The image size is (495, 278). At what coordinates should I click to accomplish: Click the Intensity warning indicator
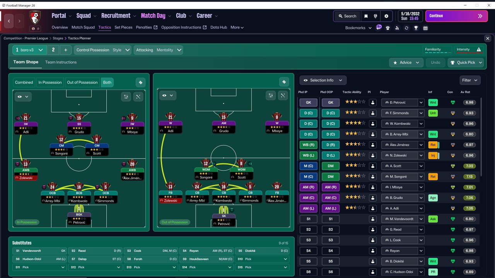[x=469, y=50]
